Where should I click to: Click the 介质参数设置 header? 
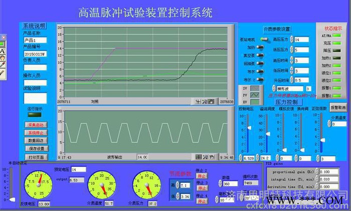[x=277, y=29]
